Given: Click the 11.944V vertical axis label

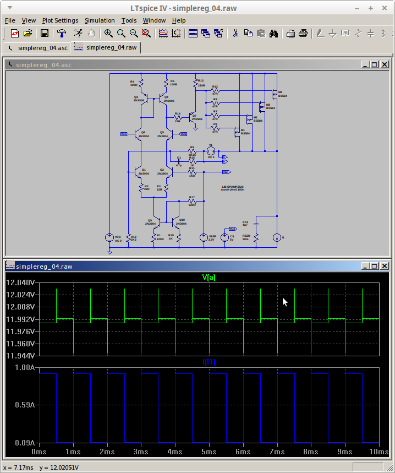Looking at the screenshot, I should [x=20, y=356].
